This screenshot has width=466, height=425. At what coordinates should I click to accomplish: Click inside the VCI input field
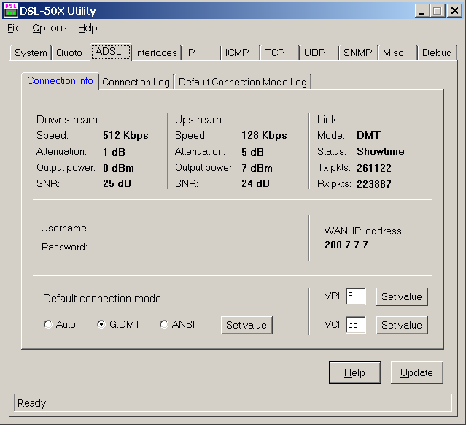click(x=356, y=324)
